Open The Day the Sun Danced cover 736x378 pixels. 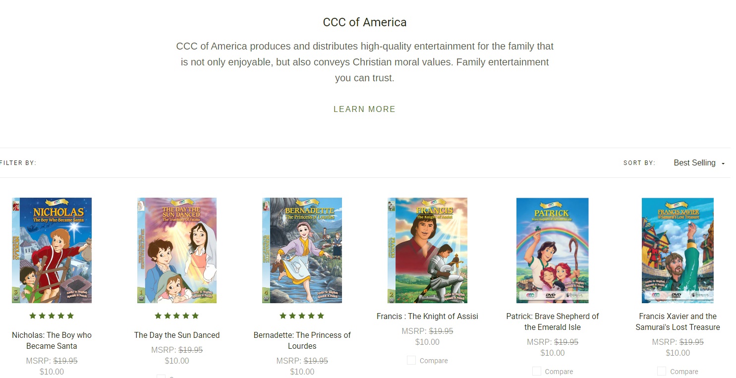coord(177,250)
